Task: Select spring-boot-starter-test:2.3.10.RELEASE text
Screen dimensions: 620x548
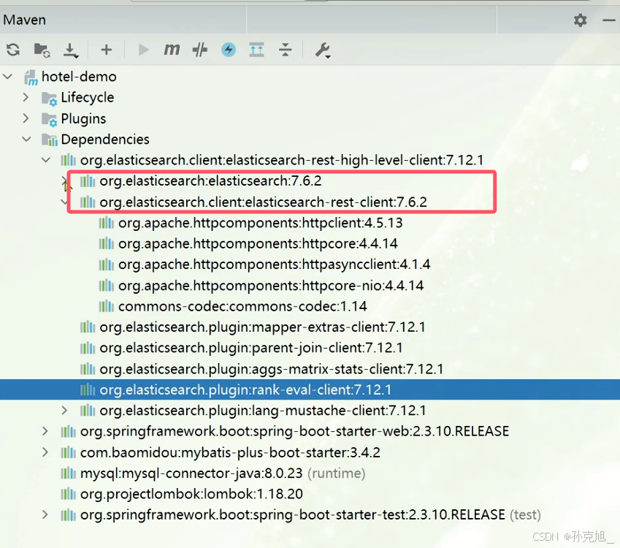Action: [293, 514]
